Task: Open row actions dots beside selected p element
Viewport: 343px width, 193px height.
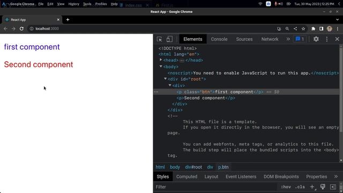Action: click(156, 92)
